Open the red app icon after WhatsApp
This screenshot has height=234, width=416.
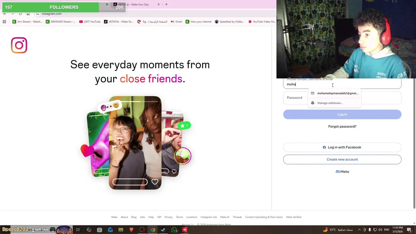[185, 230]
